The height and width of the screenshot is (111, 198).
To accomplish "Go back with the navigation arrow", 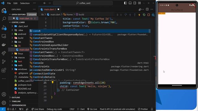I will (x=45, y=3).
